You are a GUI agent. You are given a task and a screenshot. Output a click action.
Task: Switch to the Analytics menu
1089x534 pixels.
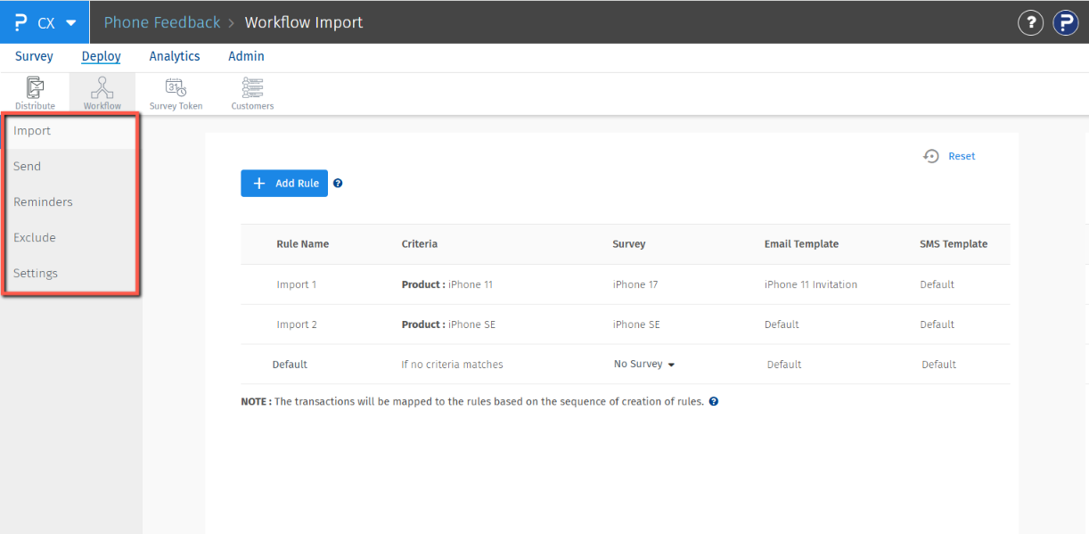[x=174, y=56]
